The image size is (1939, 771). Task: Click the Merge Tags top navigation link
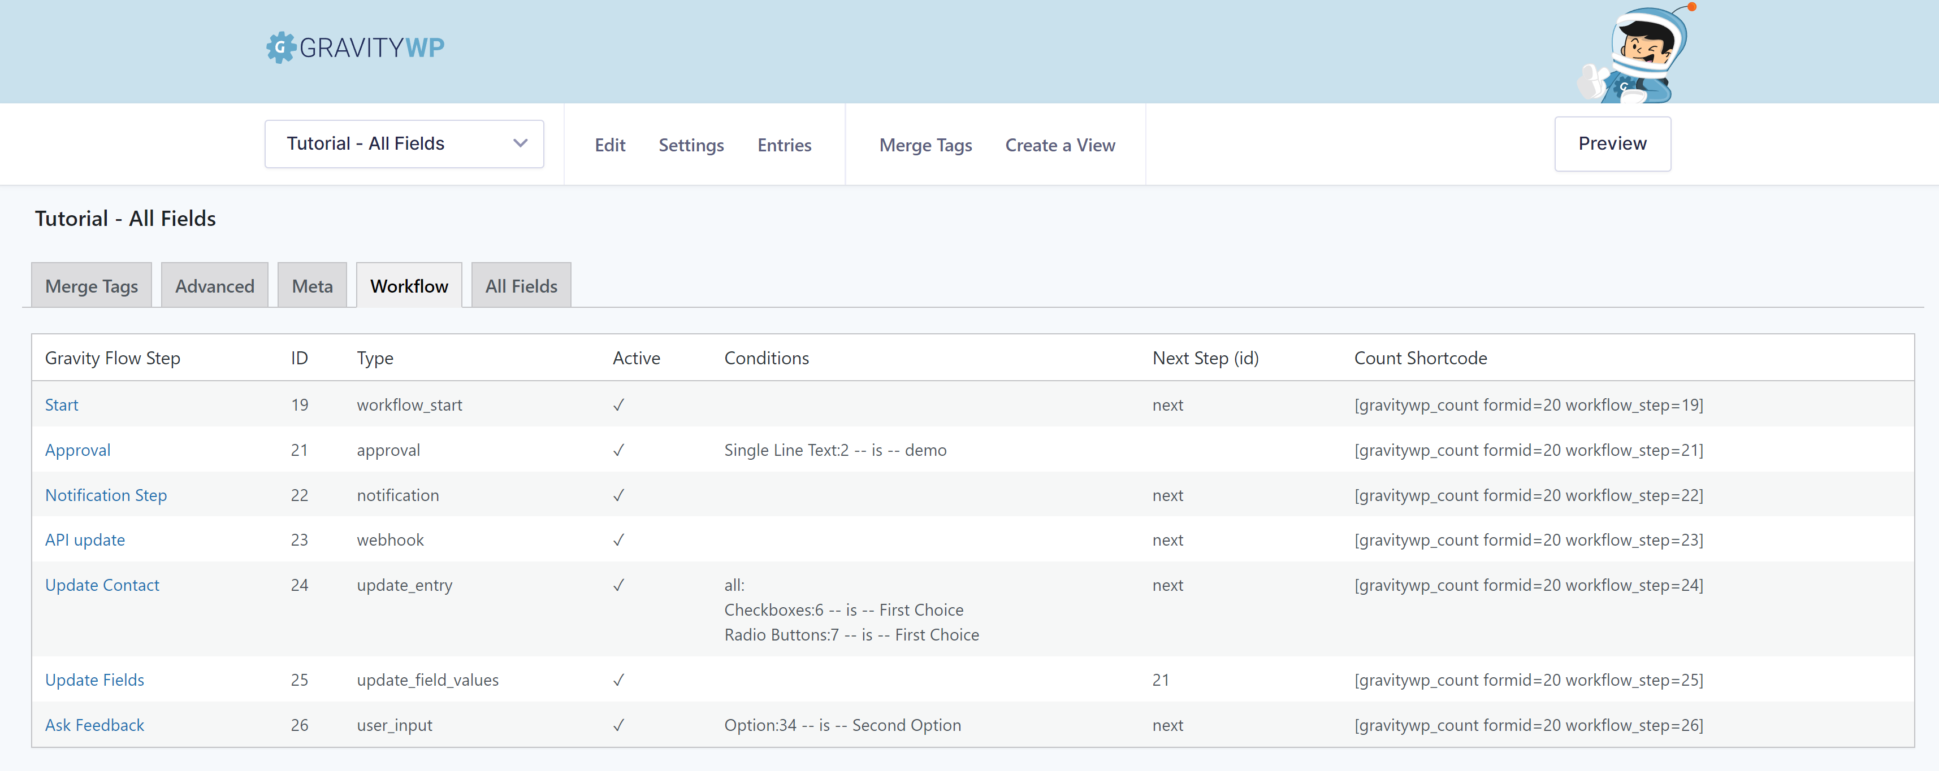tap(926, 145)
